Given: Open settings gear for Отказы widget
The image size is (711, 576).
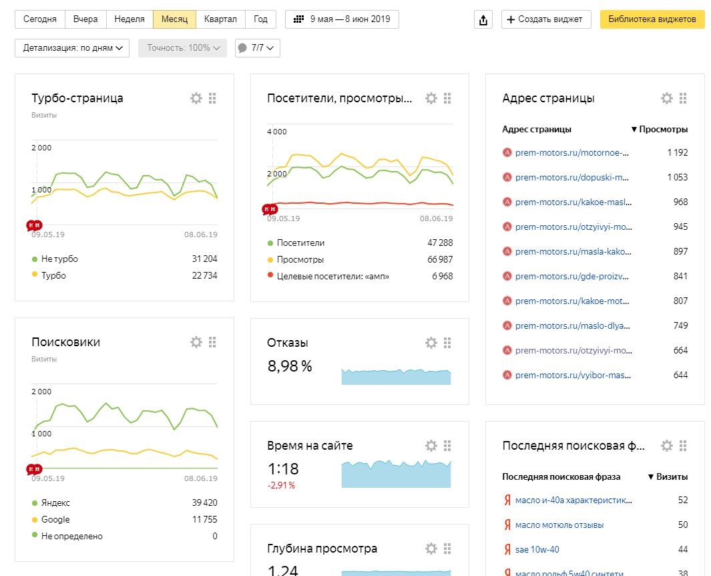Looking at the screenshot, I should (x=431, y=343).
